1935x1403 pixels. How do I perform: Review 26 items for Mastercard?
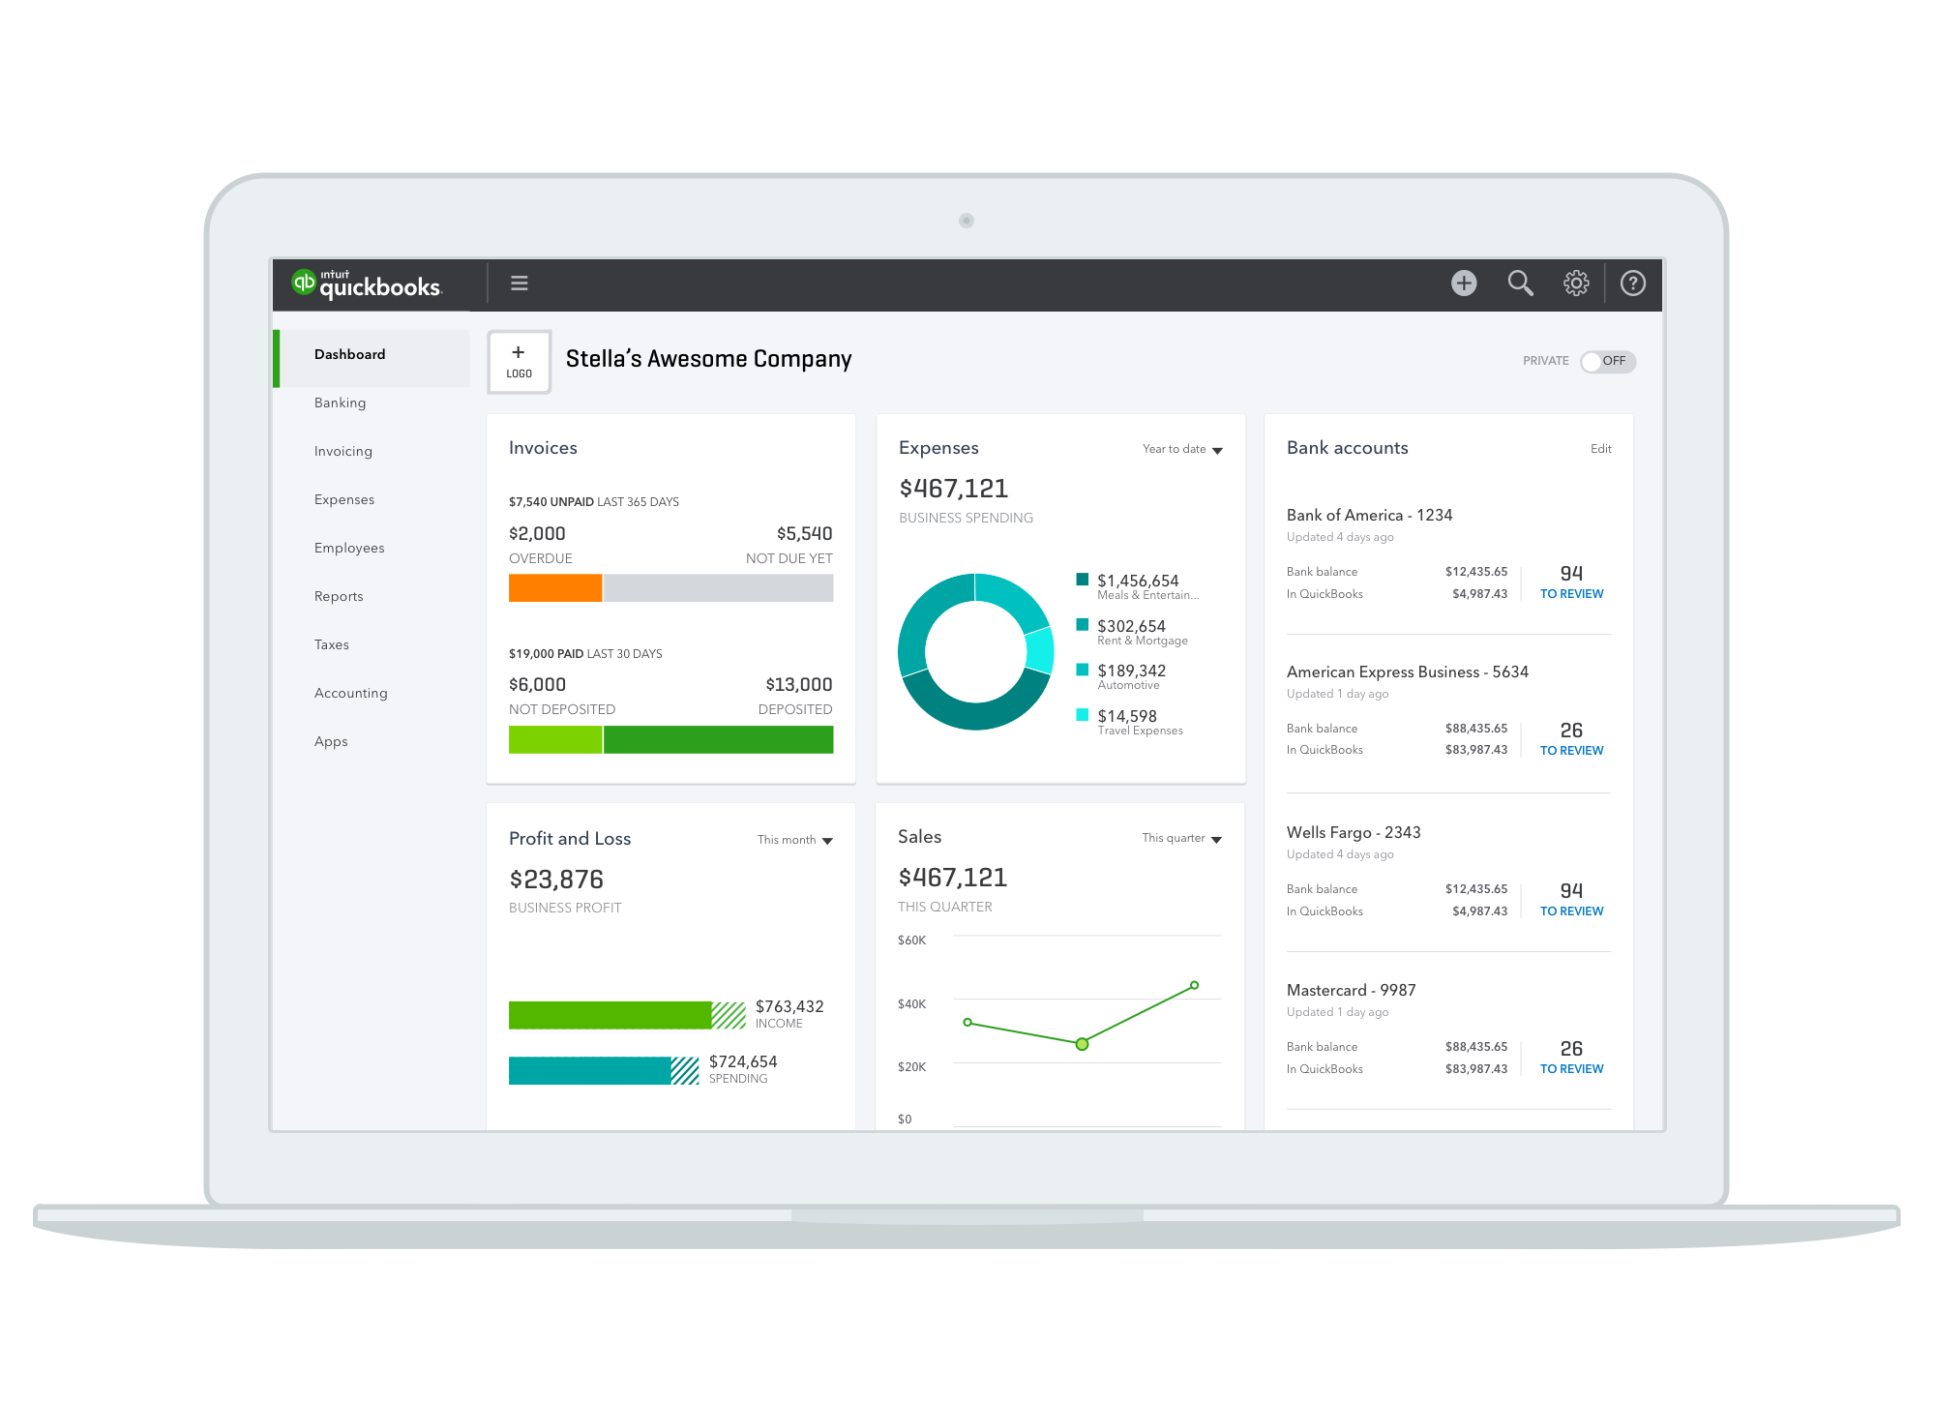click(x=1571, y=1057)
